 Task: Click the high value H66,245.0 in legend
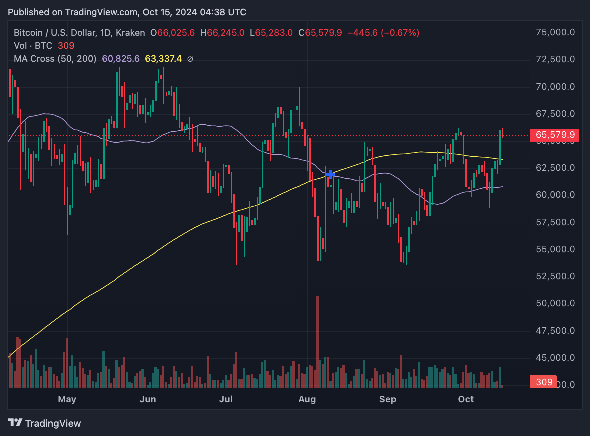(222, 33)
